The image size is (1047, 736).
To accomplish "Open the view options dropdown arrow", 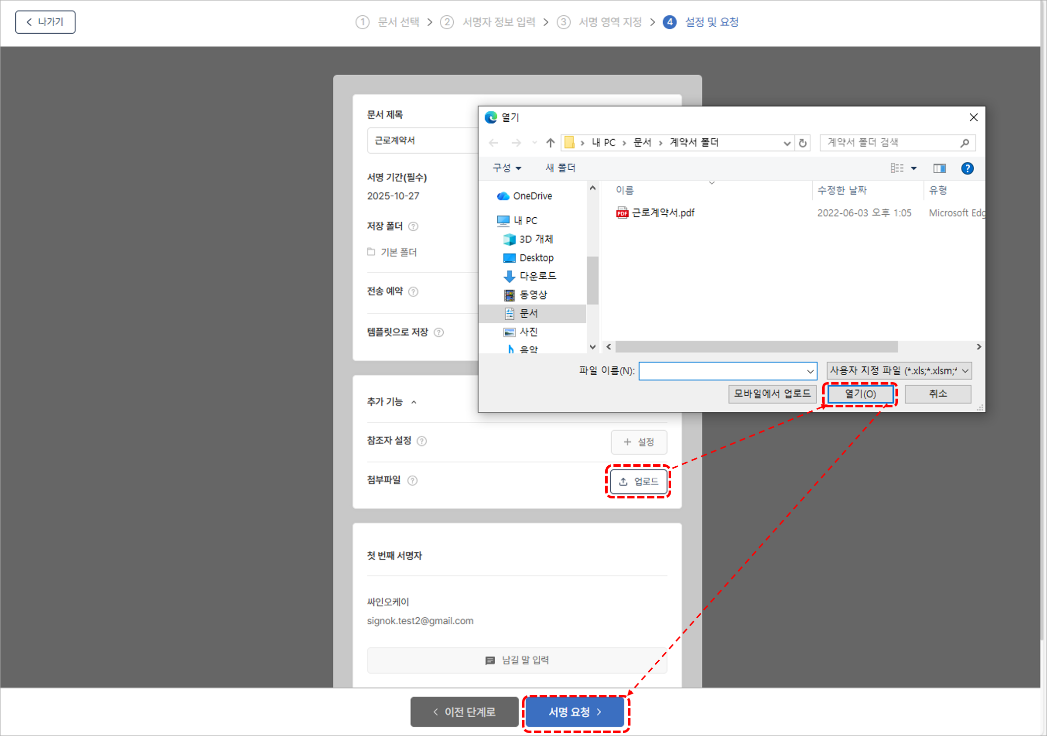I will click(x=914, y=168).
